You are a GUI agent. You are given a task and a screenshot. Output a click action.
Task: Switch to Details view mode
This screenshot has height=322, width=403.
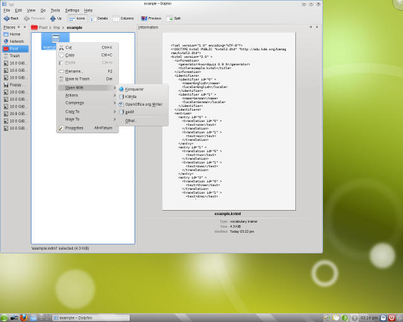(99, 18)
